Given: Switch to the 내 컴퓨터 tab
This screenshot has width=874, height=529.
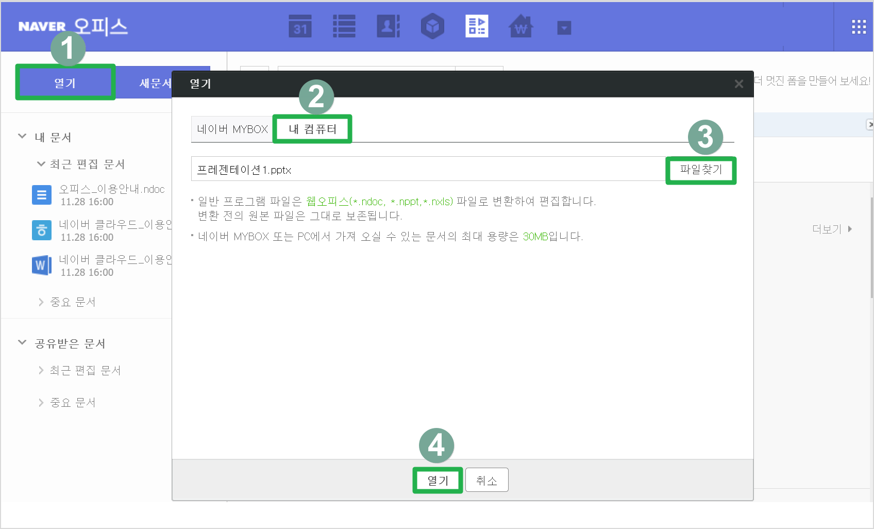Looking at the screenshot, I should (312, 129).
